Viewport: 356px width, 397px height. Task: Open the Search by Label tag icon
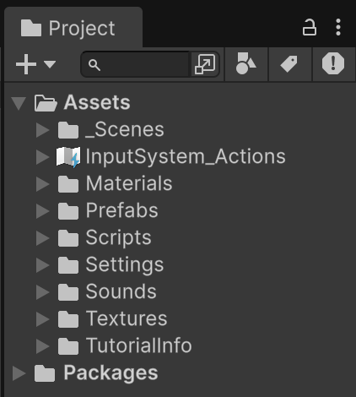click(x=289, y=64)
